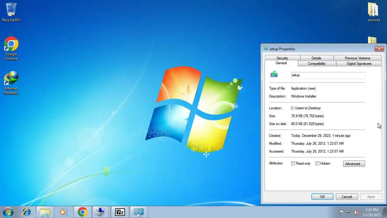Click the Cancel button
The height and width of the screenshot is (218, 387).
pyautogui.click(x=347, y=197)
